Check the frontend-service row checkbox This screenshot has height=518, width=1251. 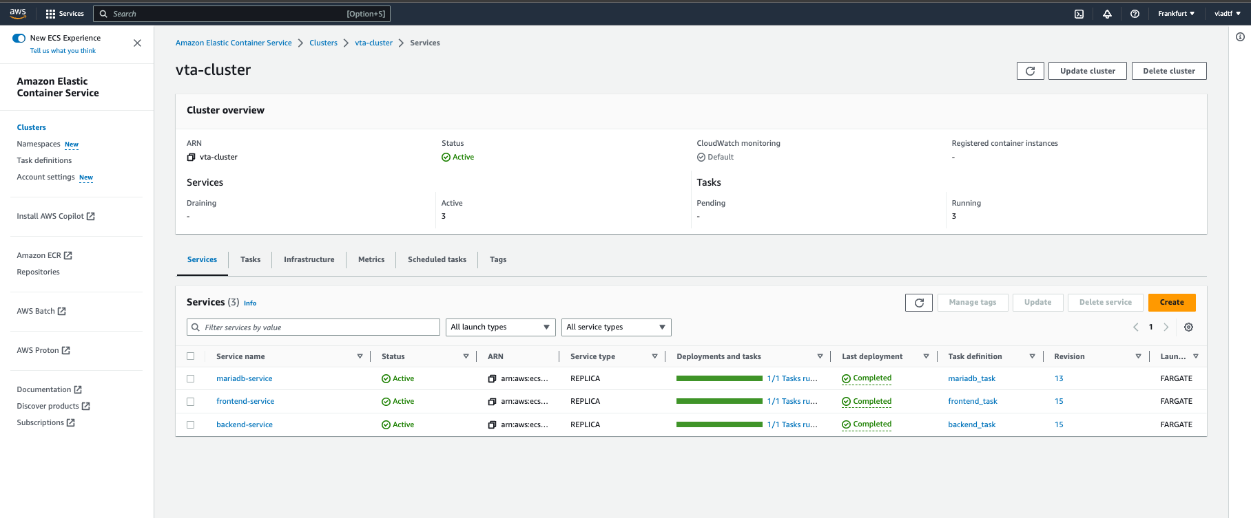(191, 402)
